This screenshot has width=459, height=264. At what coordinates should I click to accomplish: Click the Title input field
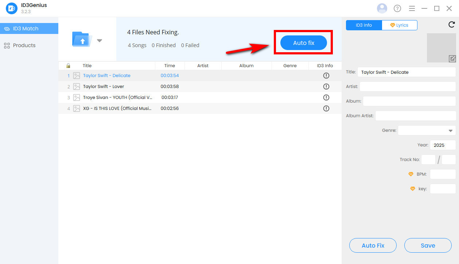coord(407,72)
